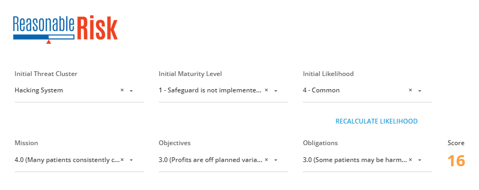The width and height of the screenshot is (479, 190).
Task: Clear the Objectives field selection
Action: [x=266, y=159]
